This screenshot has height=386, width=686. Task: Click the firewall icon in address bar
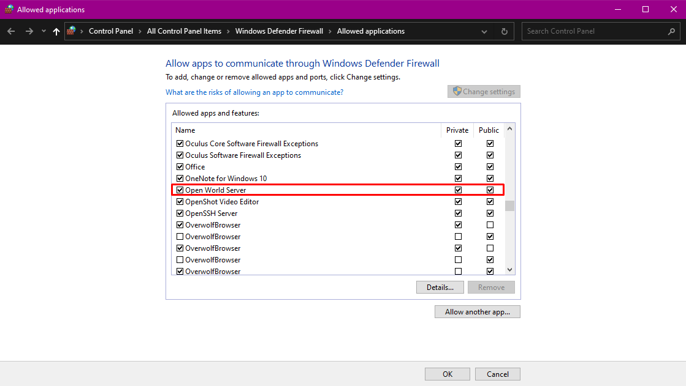click(72, 31)
